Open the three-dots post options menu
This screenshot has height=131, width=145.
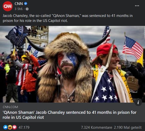[x=137, y=6]
